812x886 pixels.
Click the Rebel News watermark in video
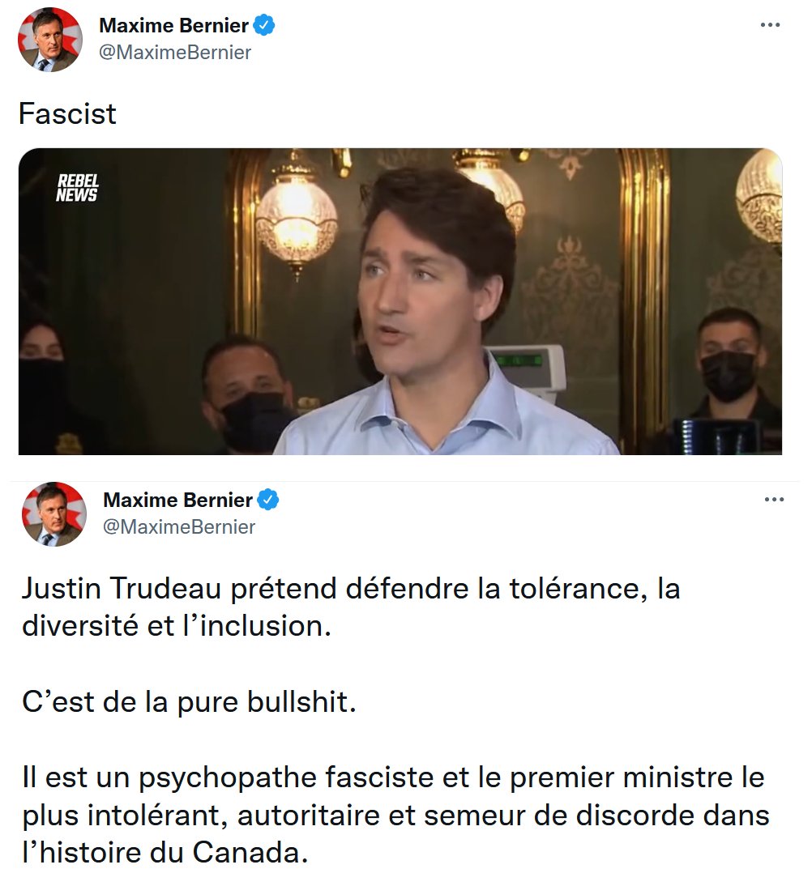(78, 188)
